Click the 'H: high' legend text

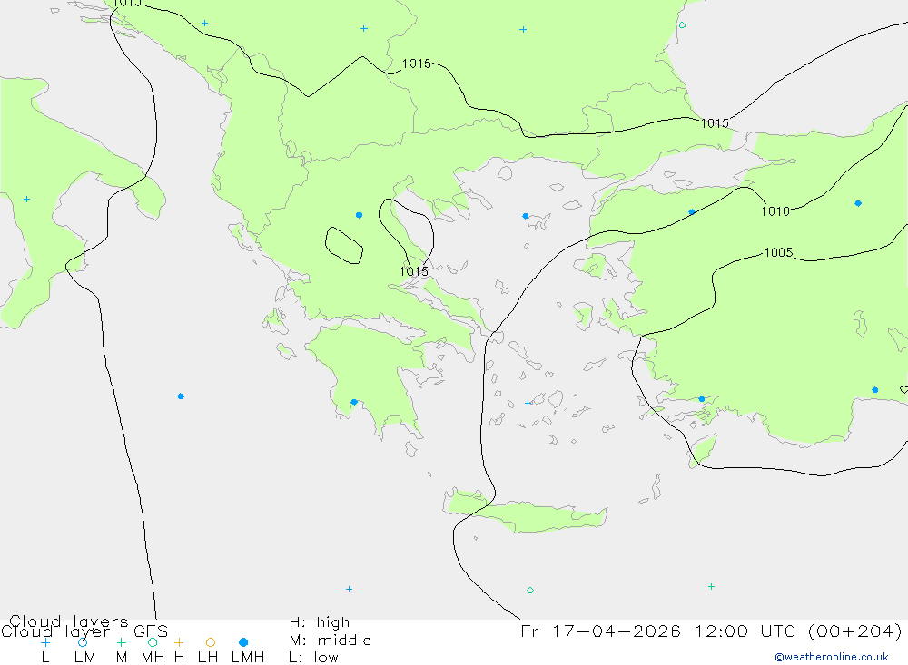[320, 622]
